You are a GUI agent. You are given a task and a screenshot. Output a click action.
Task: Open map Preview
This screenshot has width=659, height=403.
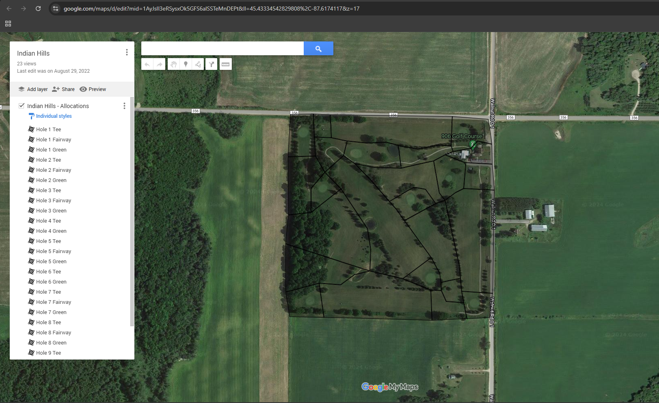click(x=93, y=89)
